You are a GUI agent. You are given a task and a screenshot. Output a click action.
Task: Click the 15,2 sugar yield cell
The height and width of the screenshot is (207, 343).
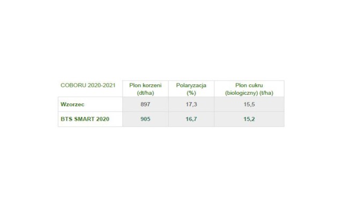click(249, 119)
